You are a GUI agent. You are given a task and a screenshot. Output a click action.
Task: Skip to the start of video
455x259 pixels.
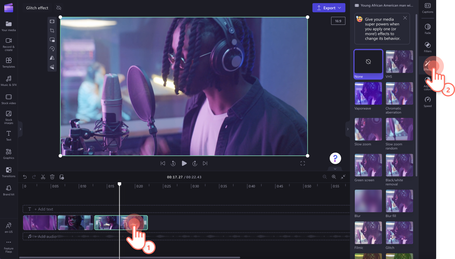163,163
